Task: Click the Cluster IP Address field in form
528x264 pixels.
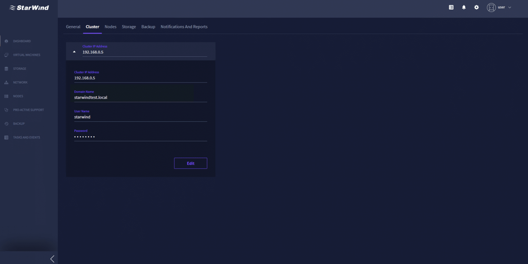Action: 141,77
